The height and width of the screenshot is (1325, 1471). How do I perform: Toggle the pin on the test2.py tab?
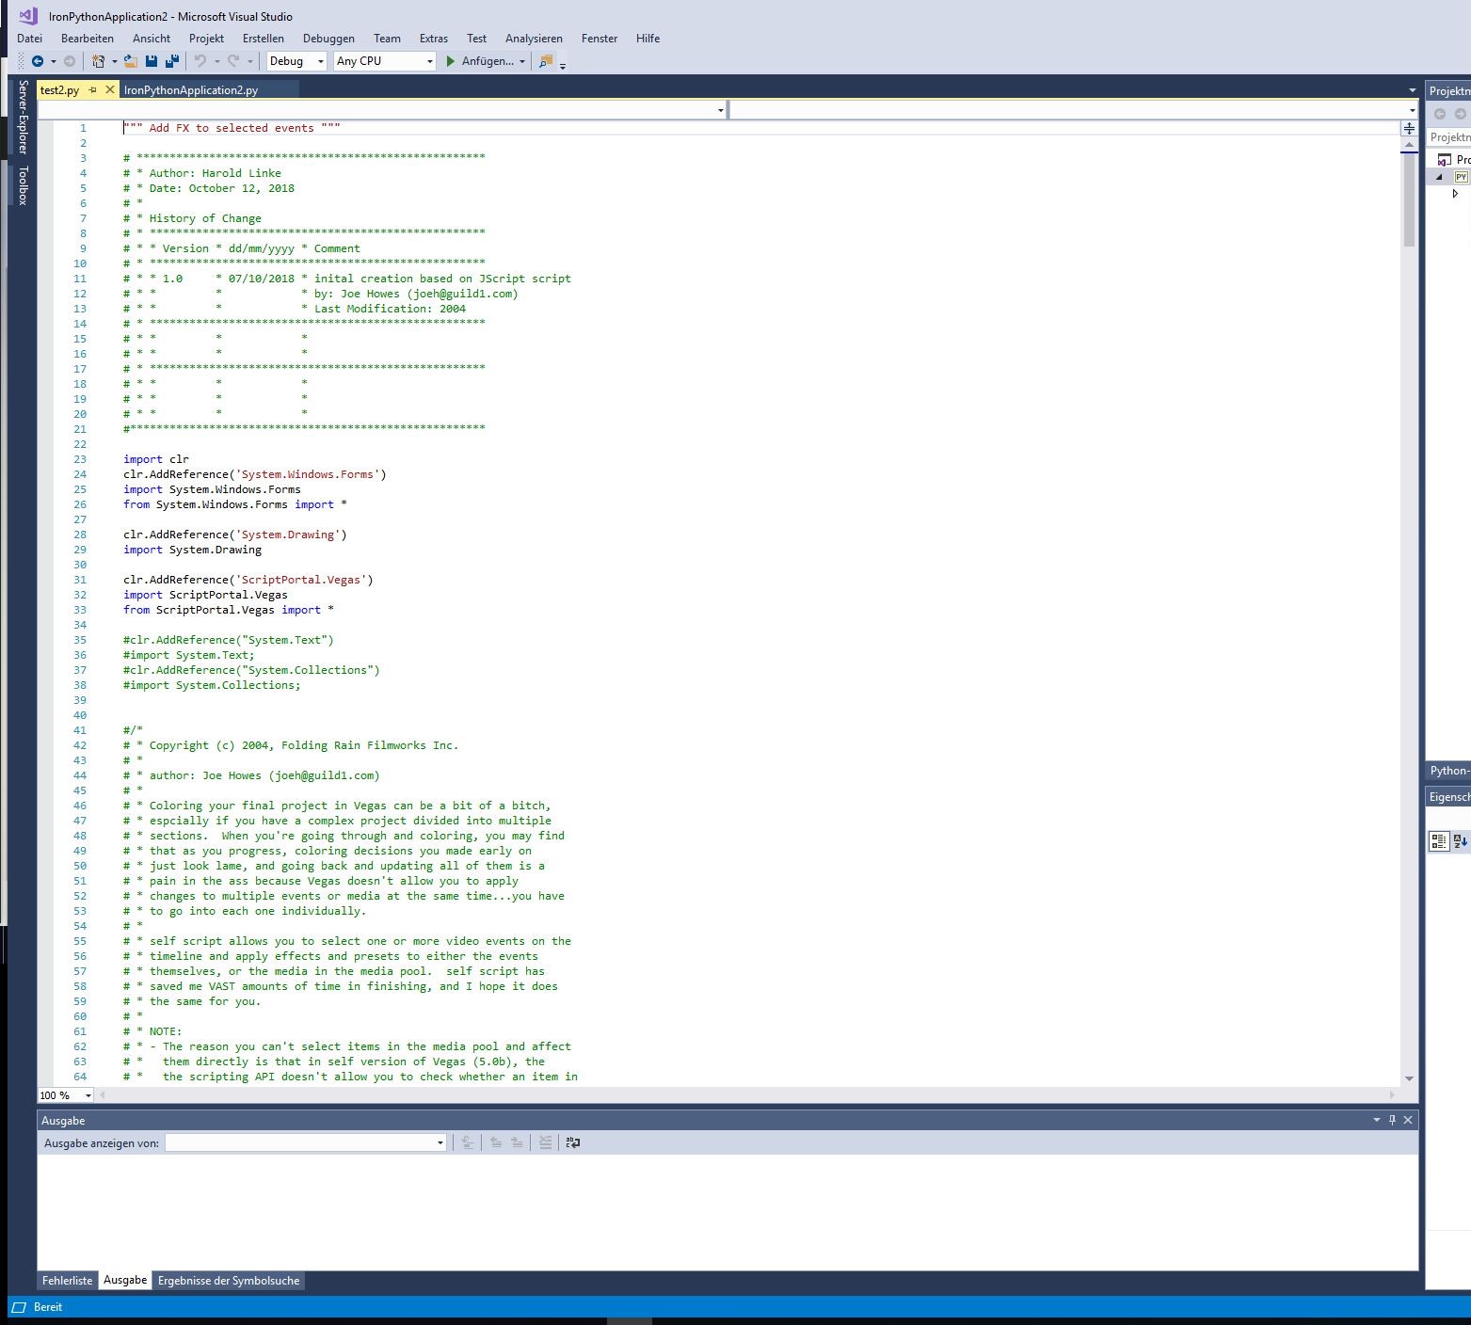(92, 90)
